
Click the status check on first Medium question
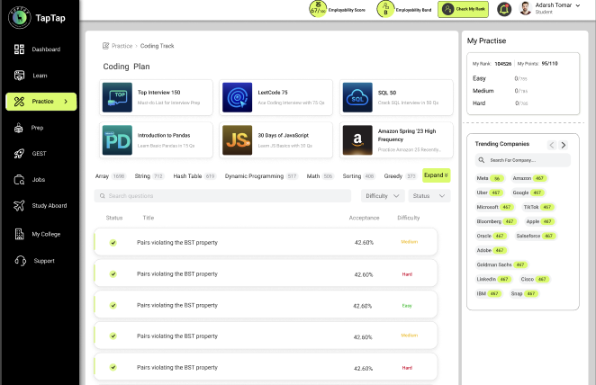pos(113,243)
